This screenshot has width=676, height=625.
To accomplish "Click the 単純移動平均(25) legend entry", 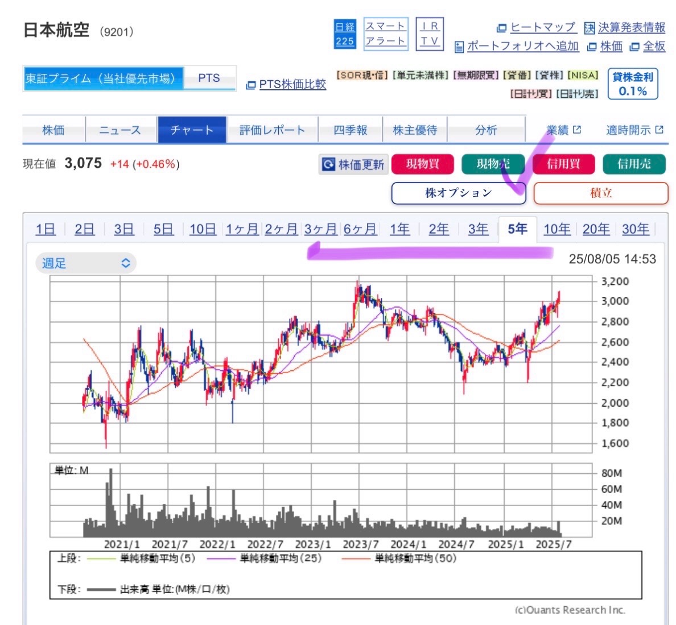I will [x=264, y=558].
